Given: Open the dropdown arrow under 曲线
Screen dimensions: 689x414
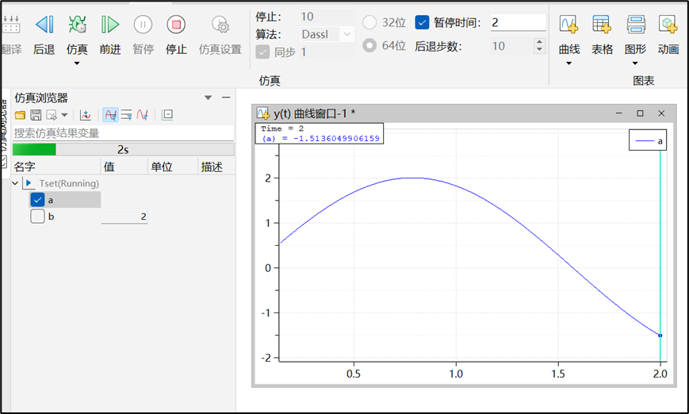Looking at the screenshot, I should 568,63.
